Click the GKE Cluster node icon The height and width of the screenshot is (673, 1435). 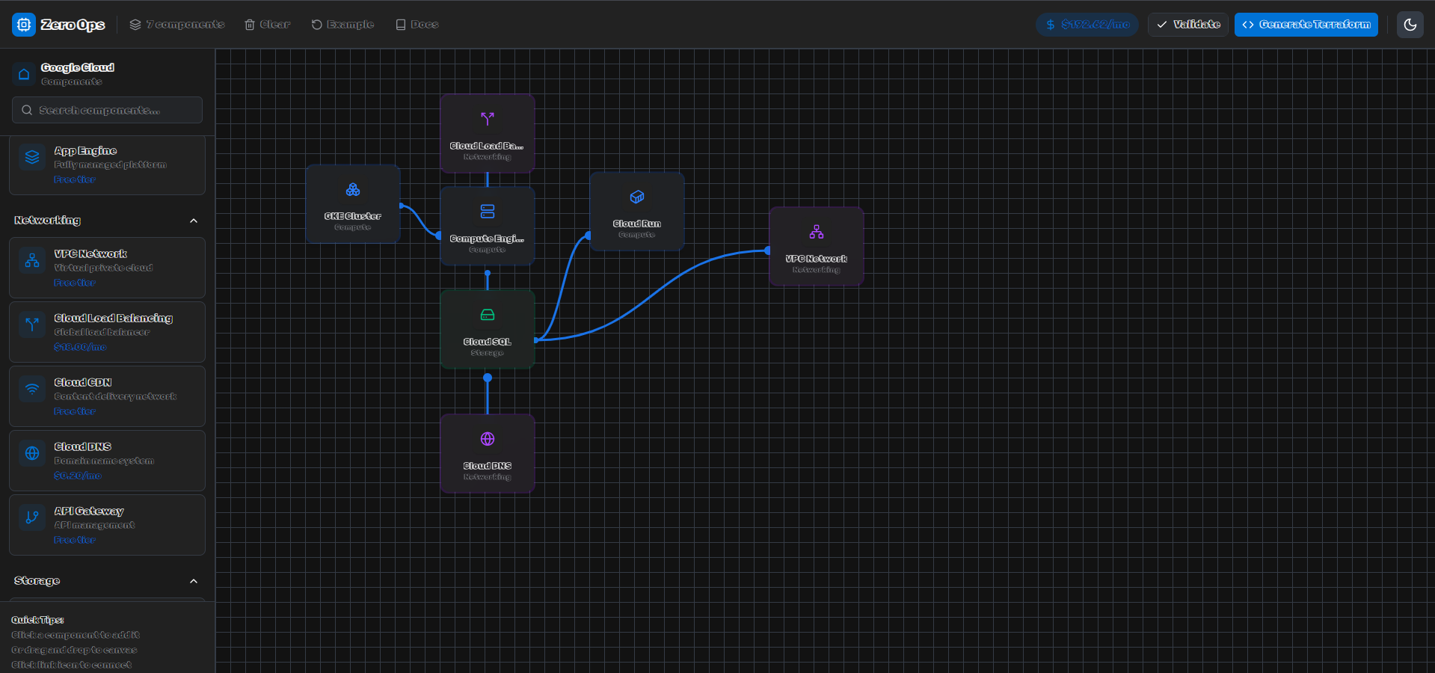point(353,190)
